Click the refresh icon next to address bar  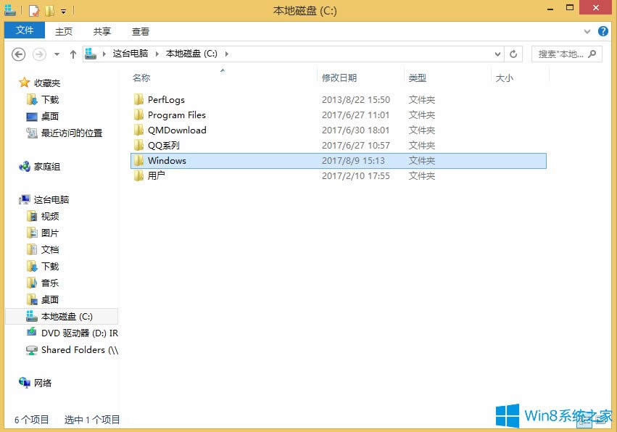(x=513, y=54)
